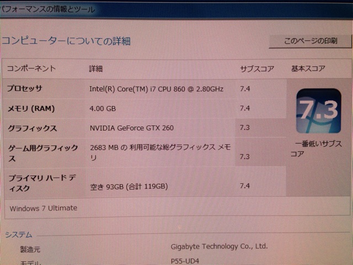Select the 4.00 GB memory value
This screenshot has height=265, width=353.
(103, 109)
